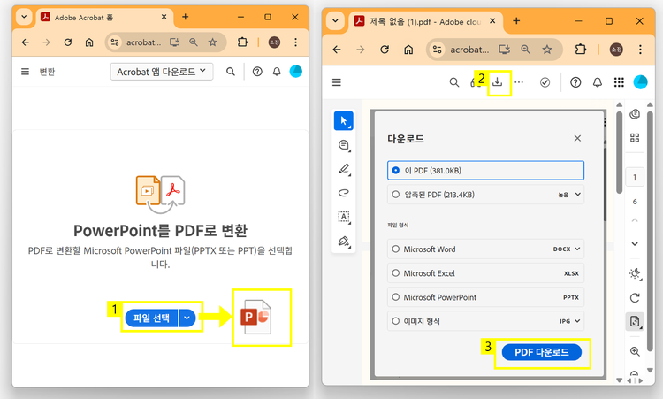The width and height of the screenshot is (663, 399).
Task: Click the download icon in Acrobat toolbar
Action: (497, 81)
